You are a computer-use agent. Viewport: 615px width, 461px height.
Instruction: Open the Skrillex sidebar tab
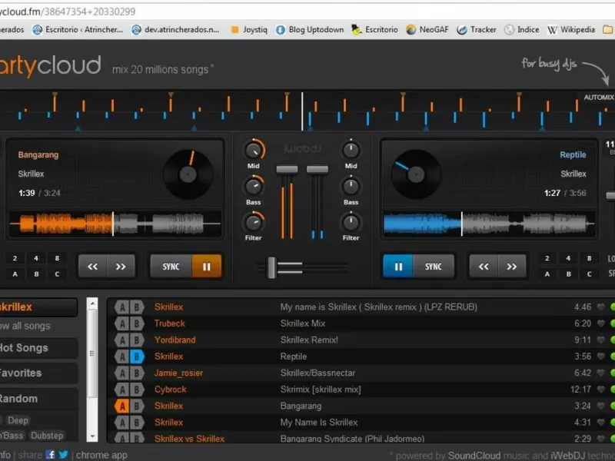[38, 307]
